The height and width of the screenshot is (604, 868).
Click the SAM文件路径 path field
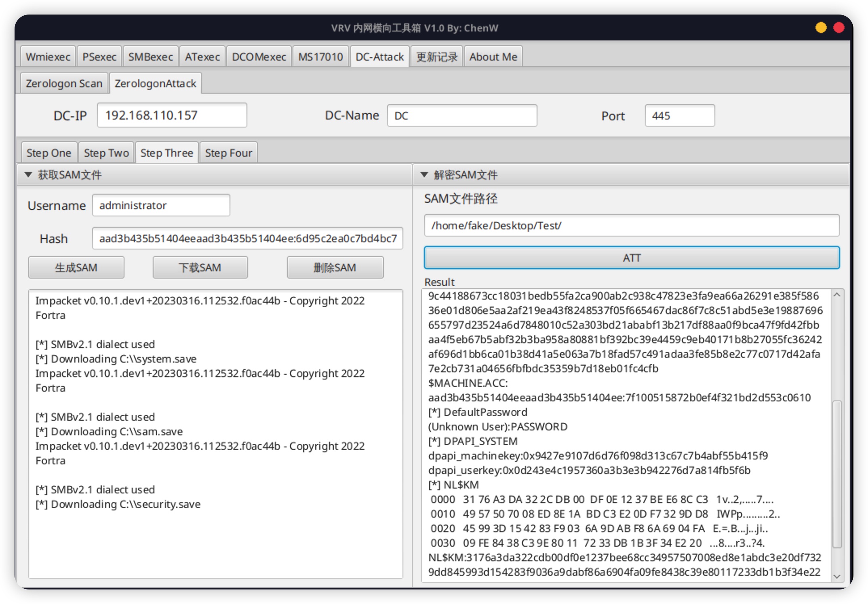click(x=631, y=225)
